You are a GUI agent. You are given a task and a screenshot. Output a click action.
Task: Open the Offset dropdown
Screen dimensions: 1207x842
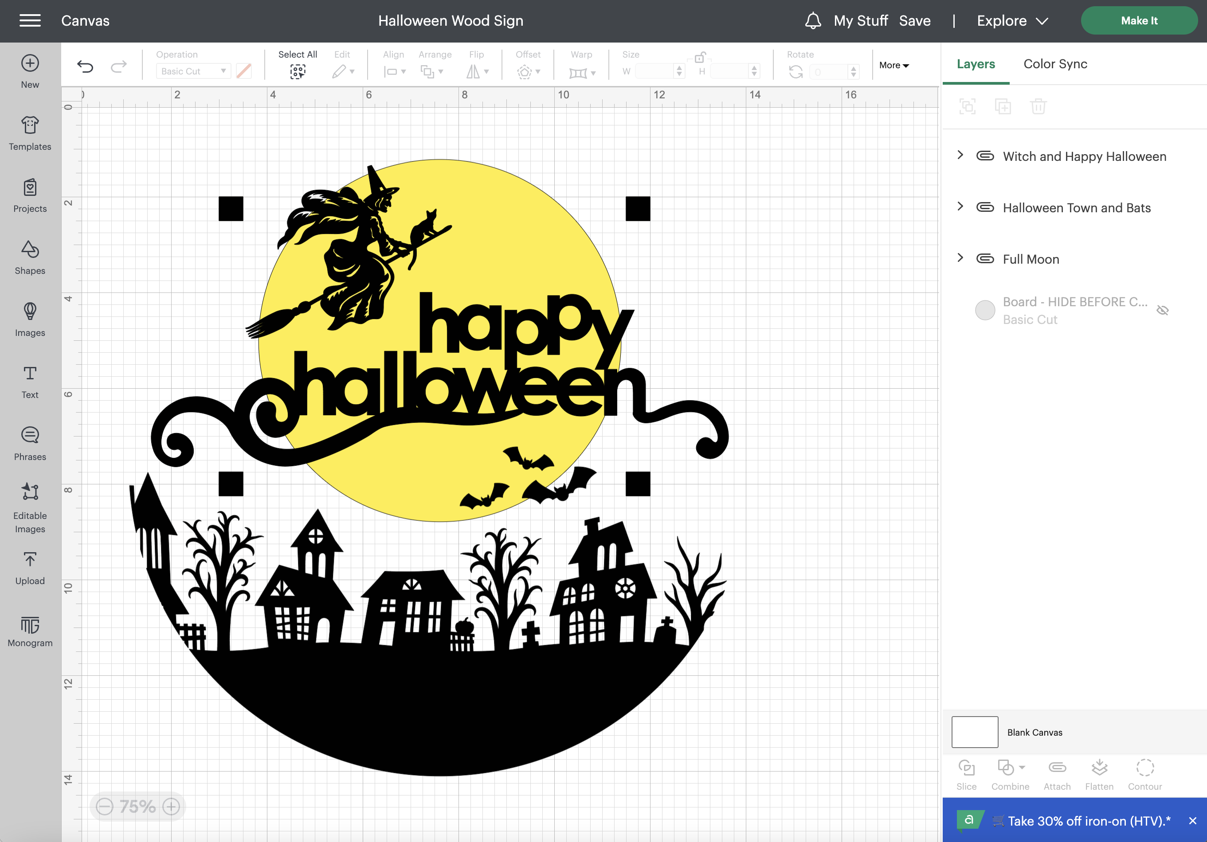pos(528,71)
